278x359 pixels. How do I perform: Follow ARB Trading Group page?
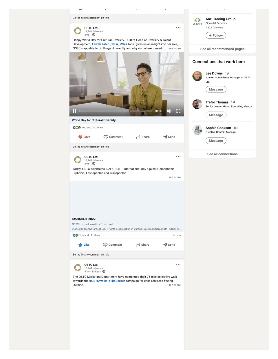[216, 35]
